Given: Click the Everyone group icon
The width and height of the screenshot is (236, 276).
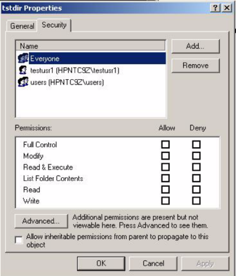Looking at the screenshot, I should [23, 59].
